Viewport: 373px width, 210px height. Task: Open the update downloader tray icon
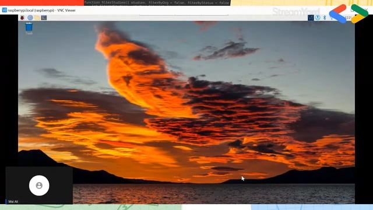tap(318, 17)
